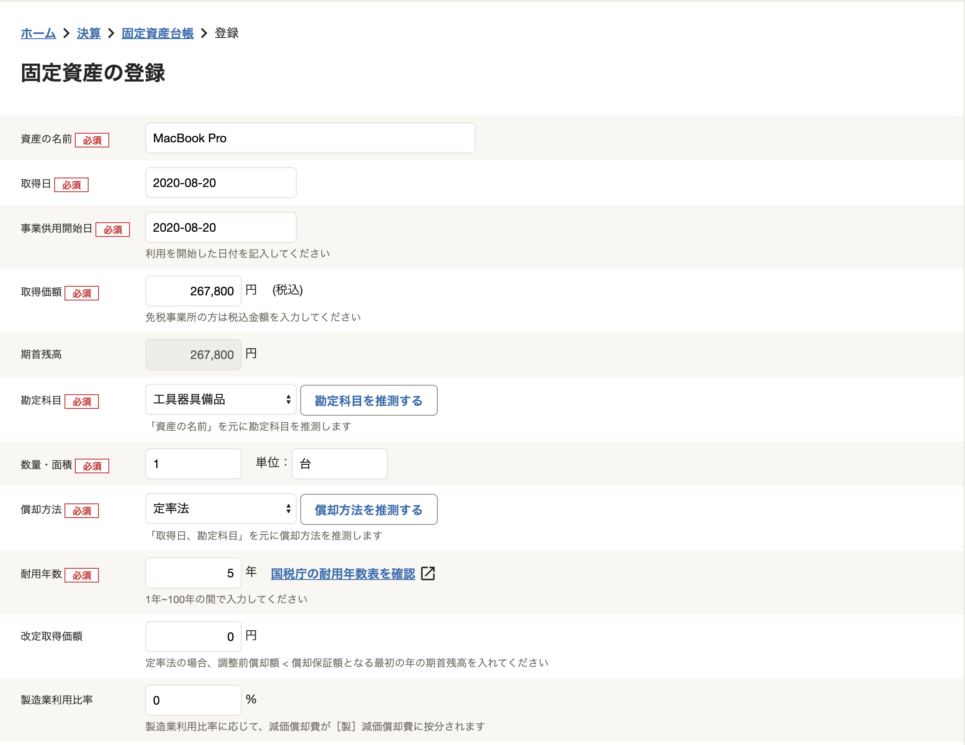
Task: Click the 「取得日、勘定科目」を元に償却方法を推測します hint
Action: pyautogui.click(x=264, y=536)
